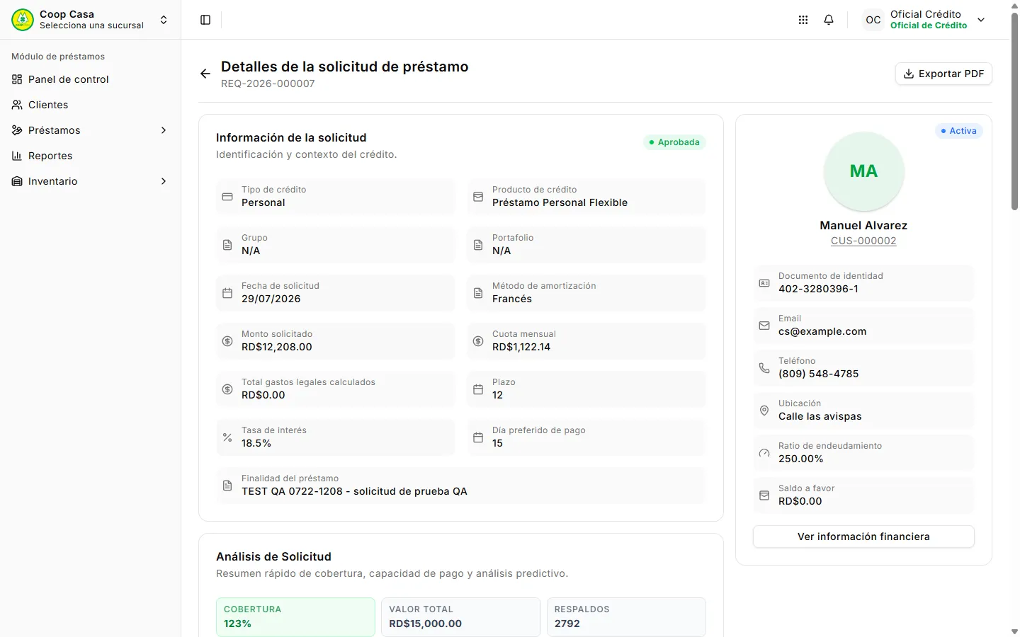Click the scrollbar down arrow

pyautogui.click(x=1014, y=631)
